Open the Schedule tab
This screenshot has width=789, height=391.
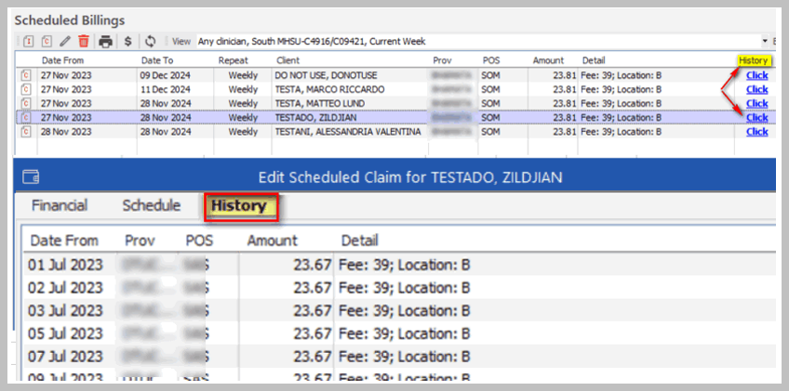pyautogui.click(x=152, y=205)
